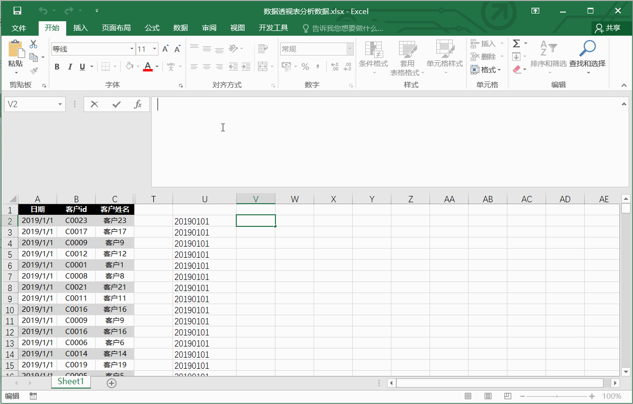
Task: Click the Fill down arrow icon
Action: tap(517, 56)
